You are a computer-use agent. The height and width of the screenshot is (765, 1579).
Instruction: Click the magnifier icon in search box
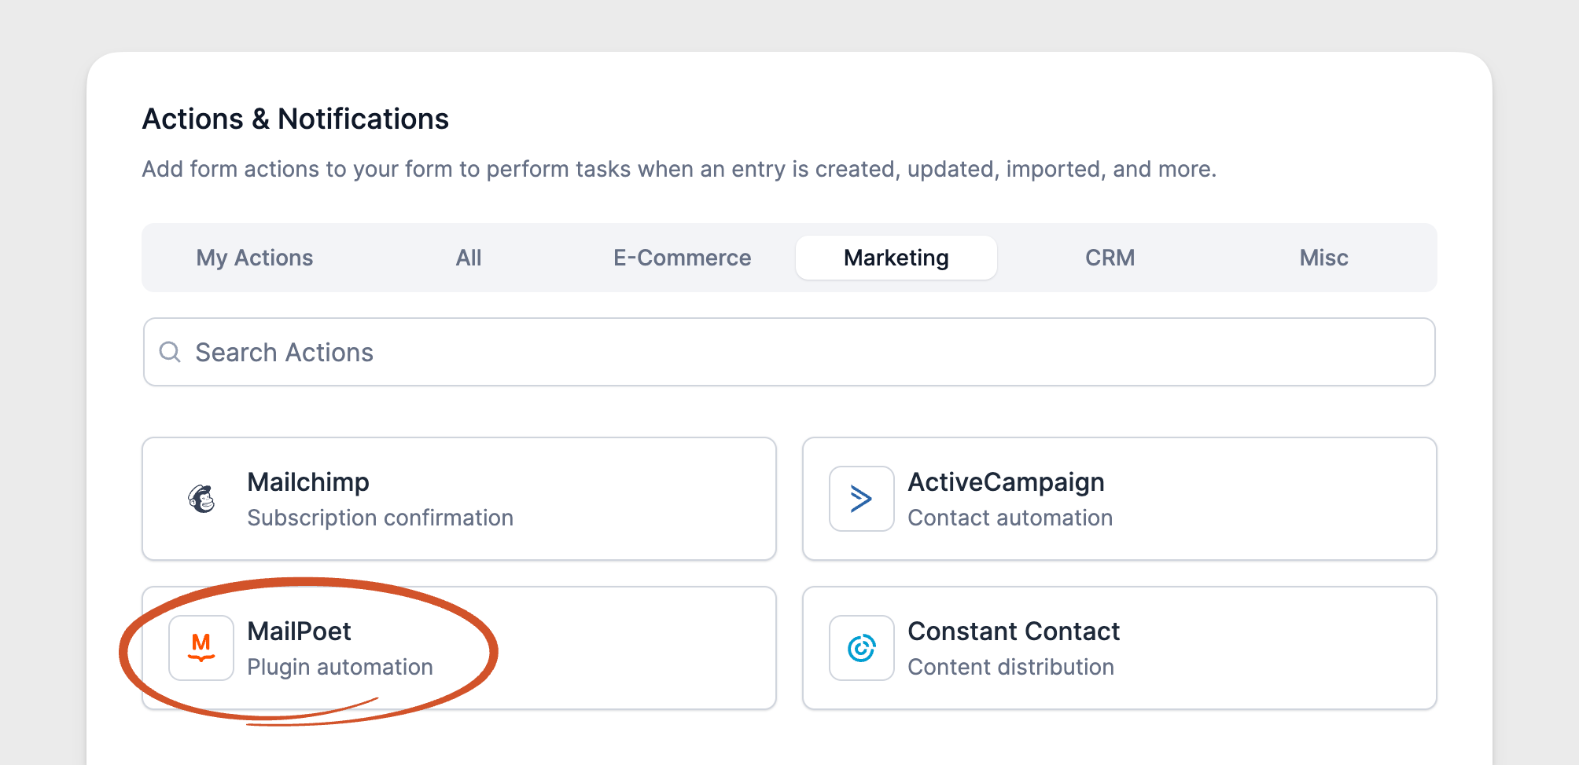[x=170, y=352]
